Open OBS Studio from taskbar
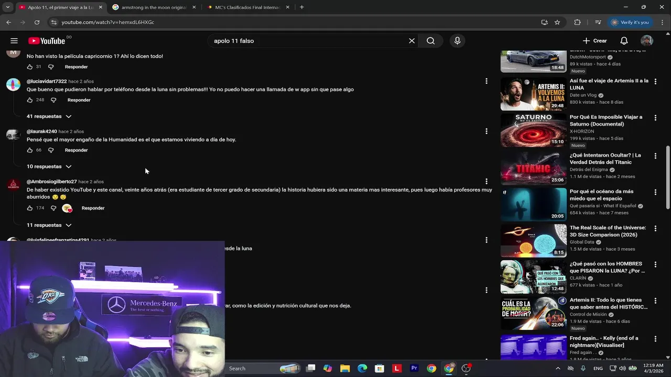 466,369
